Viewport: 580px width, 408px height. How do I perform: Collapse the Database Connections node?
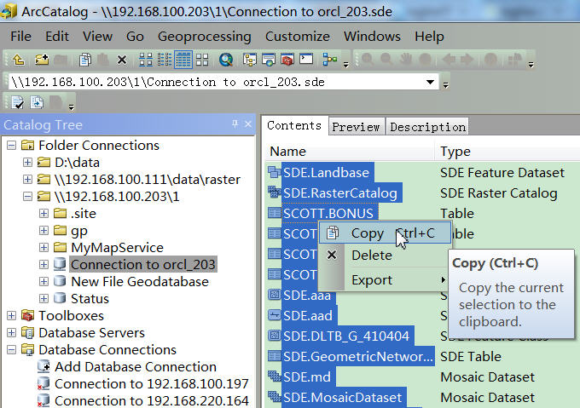point(11,350)
